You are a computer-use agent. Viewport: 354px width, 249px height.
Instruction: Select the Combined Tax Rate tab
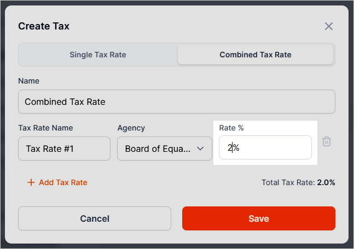[255, 55]
